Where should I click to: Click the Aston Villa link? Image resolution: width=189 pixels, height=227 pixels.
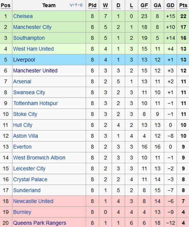point(25,136)
